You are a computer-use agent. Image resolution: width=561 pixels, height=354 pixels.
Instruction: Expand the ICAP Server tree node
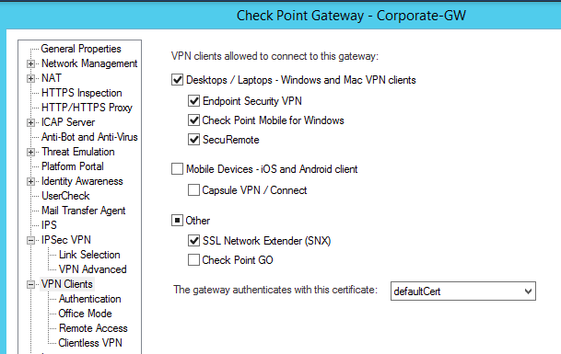click(30, 123)
